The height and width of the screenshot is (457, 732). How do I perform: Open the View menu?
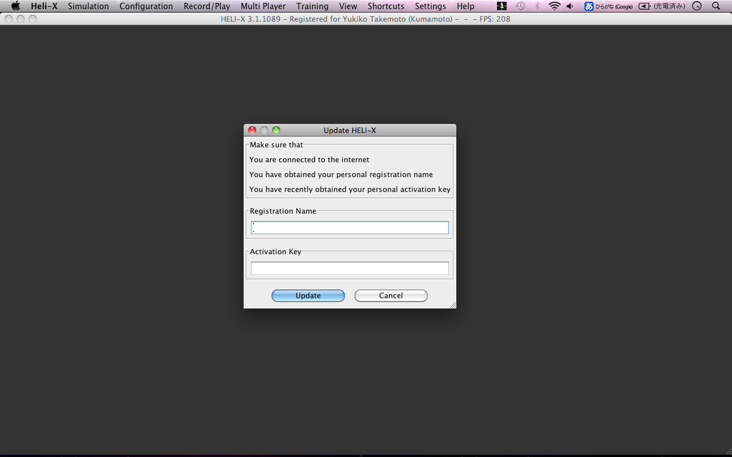(348, 6)
